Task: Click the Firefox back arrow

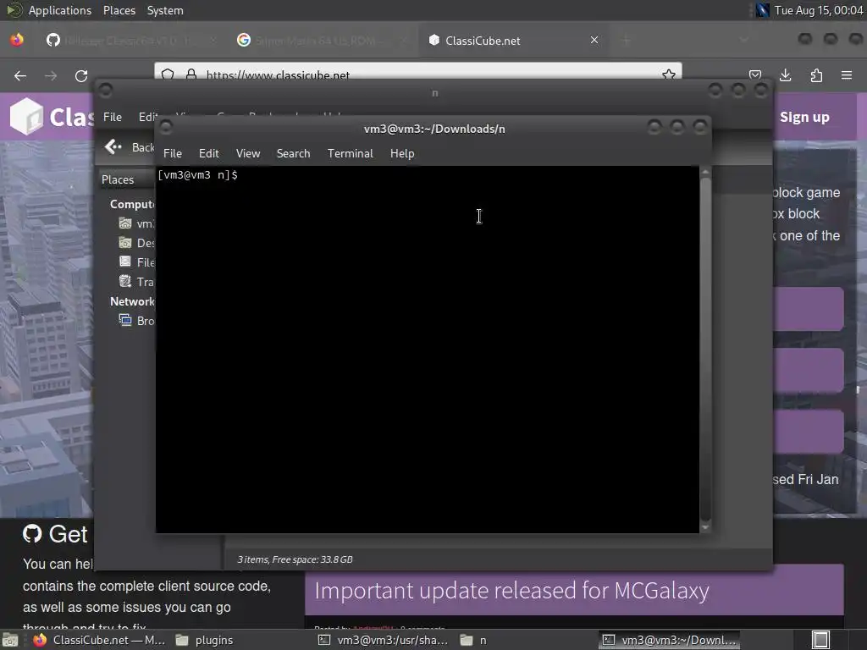Action: point(20,75)
